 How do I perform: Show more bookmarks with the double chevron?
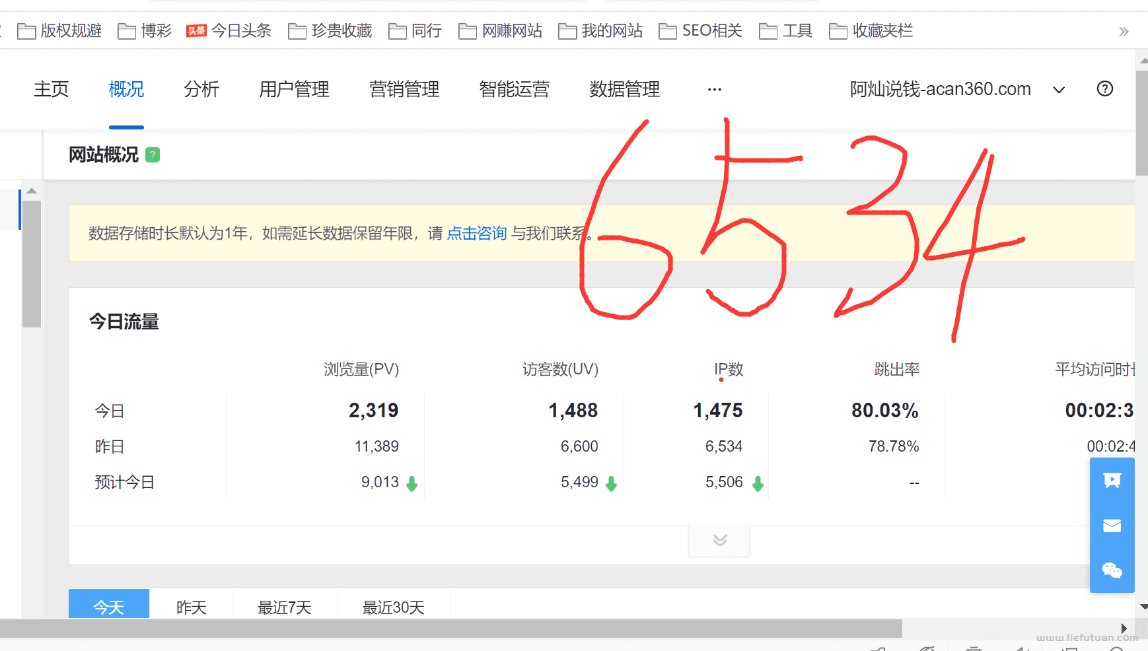pos(1124,31)
